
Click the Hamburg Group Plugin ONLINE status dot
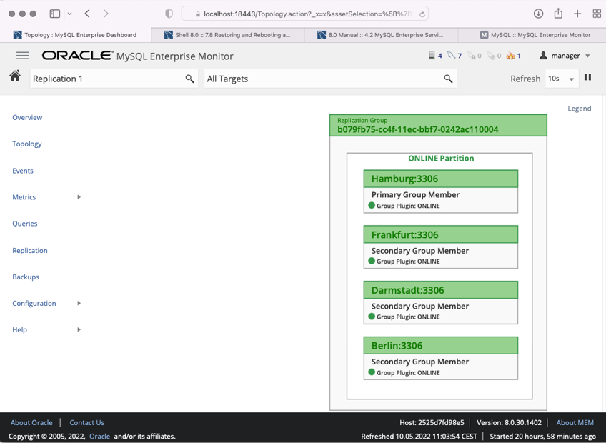[x=372, y=205]
